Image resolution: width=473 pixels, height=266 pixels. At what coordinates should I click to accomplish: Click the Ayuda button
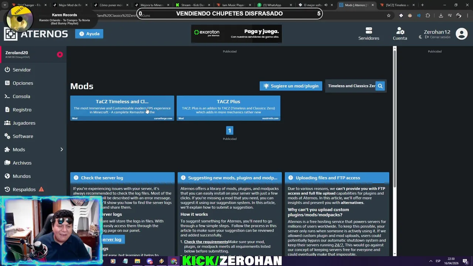[x=89, y=34]
